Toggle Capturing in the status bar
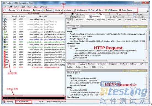The width and height of the screenshot is (152, 106). pos(8,102)
